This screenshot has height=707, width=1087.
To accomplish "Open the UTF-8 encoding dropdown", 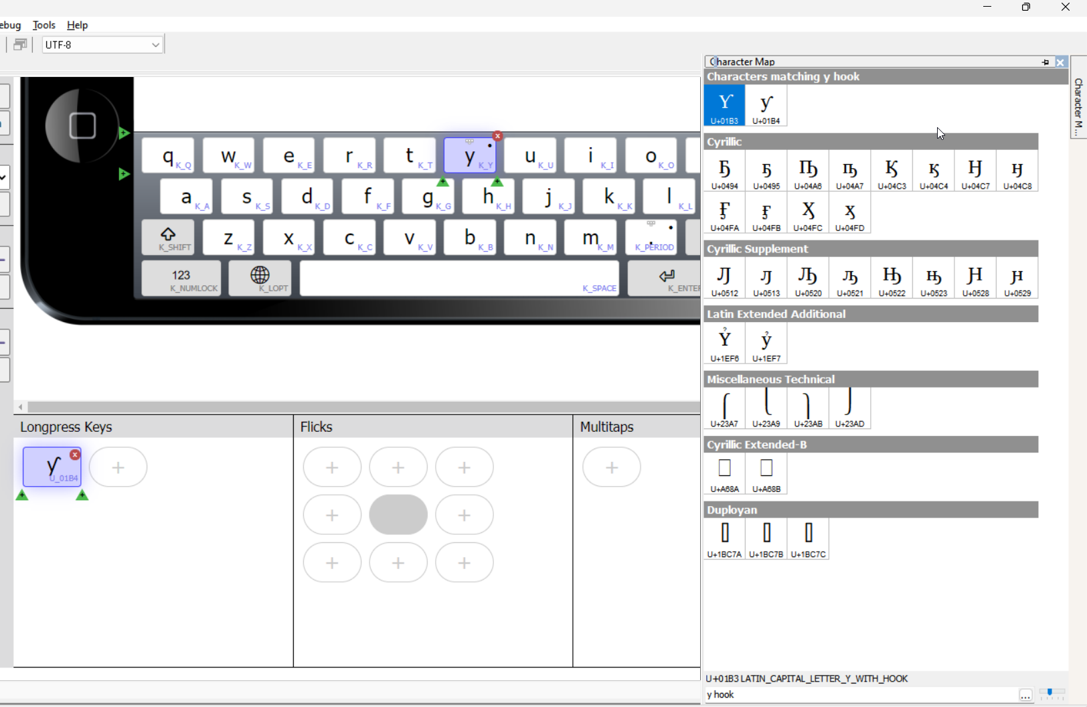I will pos(102,45).
